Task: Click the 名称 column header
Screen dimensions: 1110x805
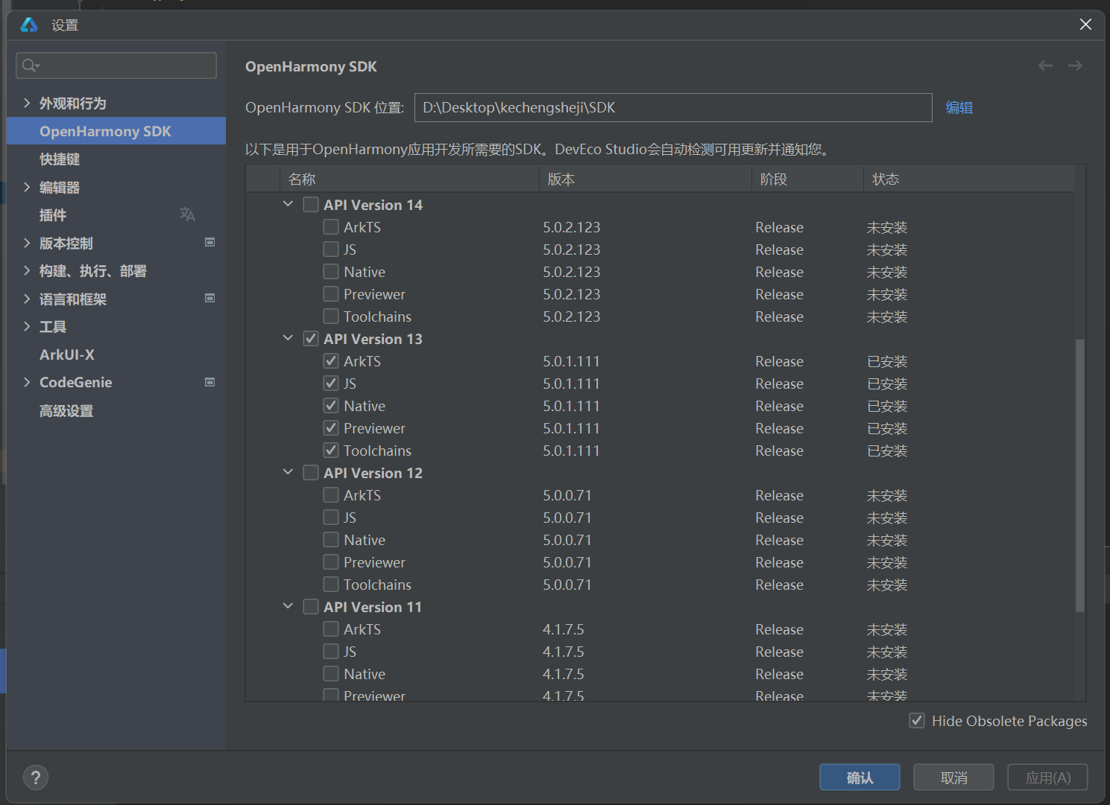Action: coord(409,179)
